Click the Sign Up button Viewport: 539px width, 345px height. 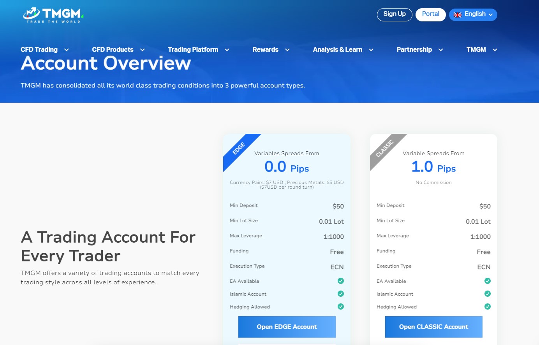395,15
